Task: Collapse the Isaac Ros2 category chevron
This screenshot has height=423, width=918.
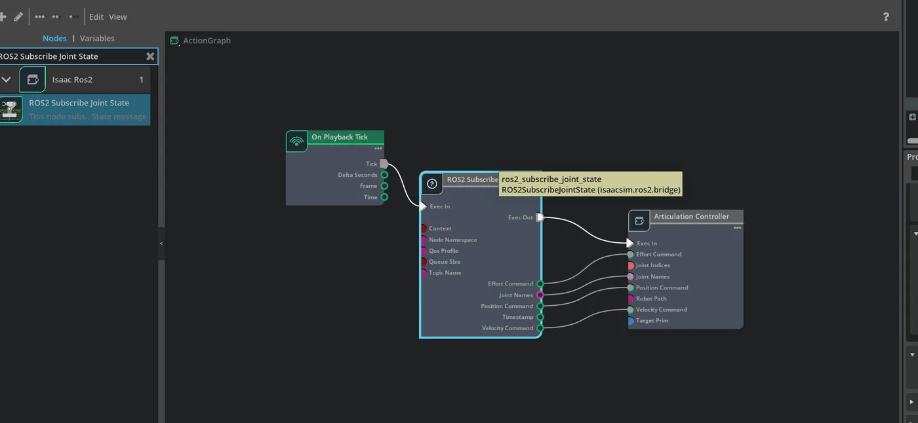Action: pos(7,79)
